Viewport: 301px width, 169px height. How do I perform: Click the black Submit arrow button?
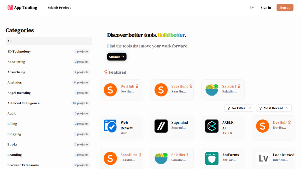coord(117,57)
